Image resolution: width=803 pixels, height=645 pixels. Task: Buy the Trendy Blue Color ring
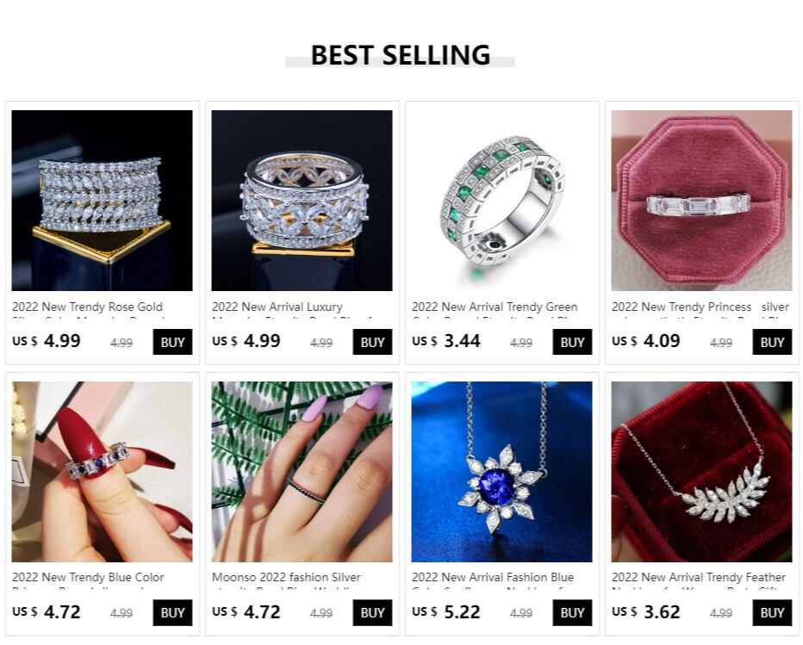[172, 613]
